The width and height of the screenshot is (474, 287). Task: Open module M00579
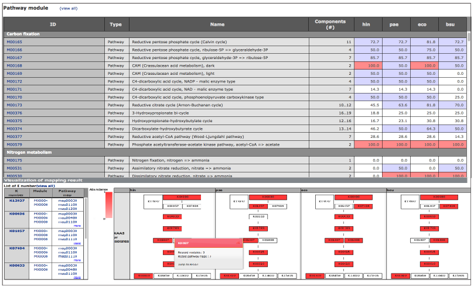[15, 144]
